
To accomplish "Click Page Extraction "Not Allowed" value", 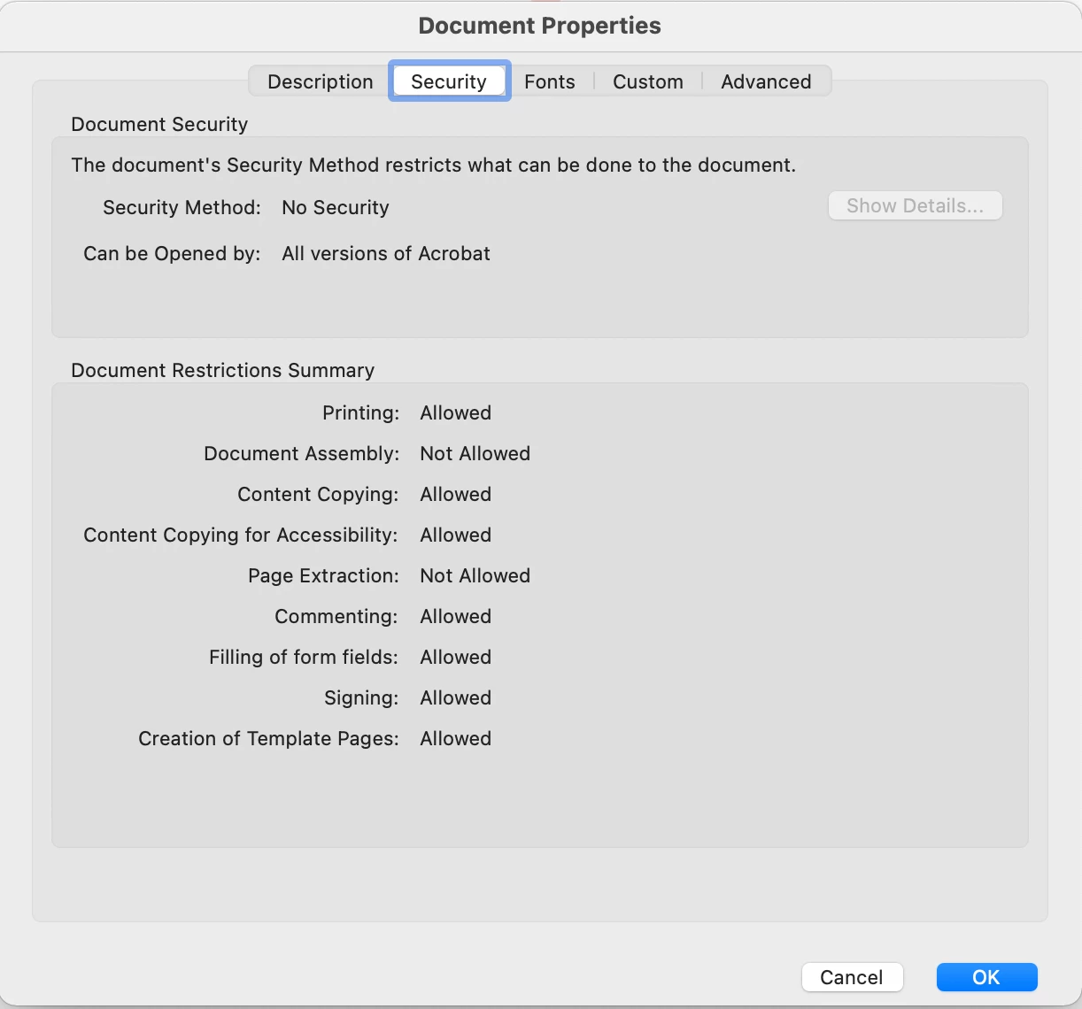I will pos(475,575).
